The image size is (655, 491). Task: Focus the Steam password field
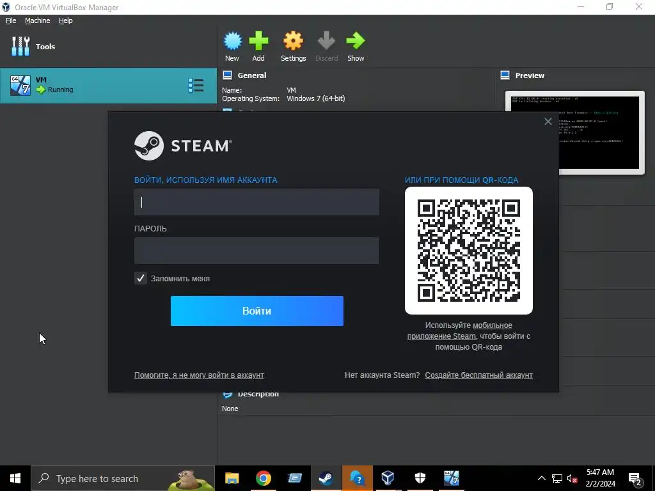(x=256, y=251)
